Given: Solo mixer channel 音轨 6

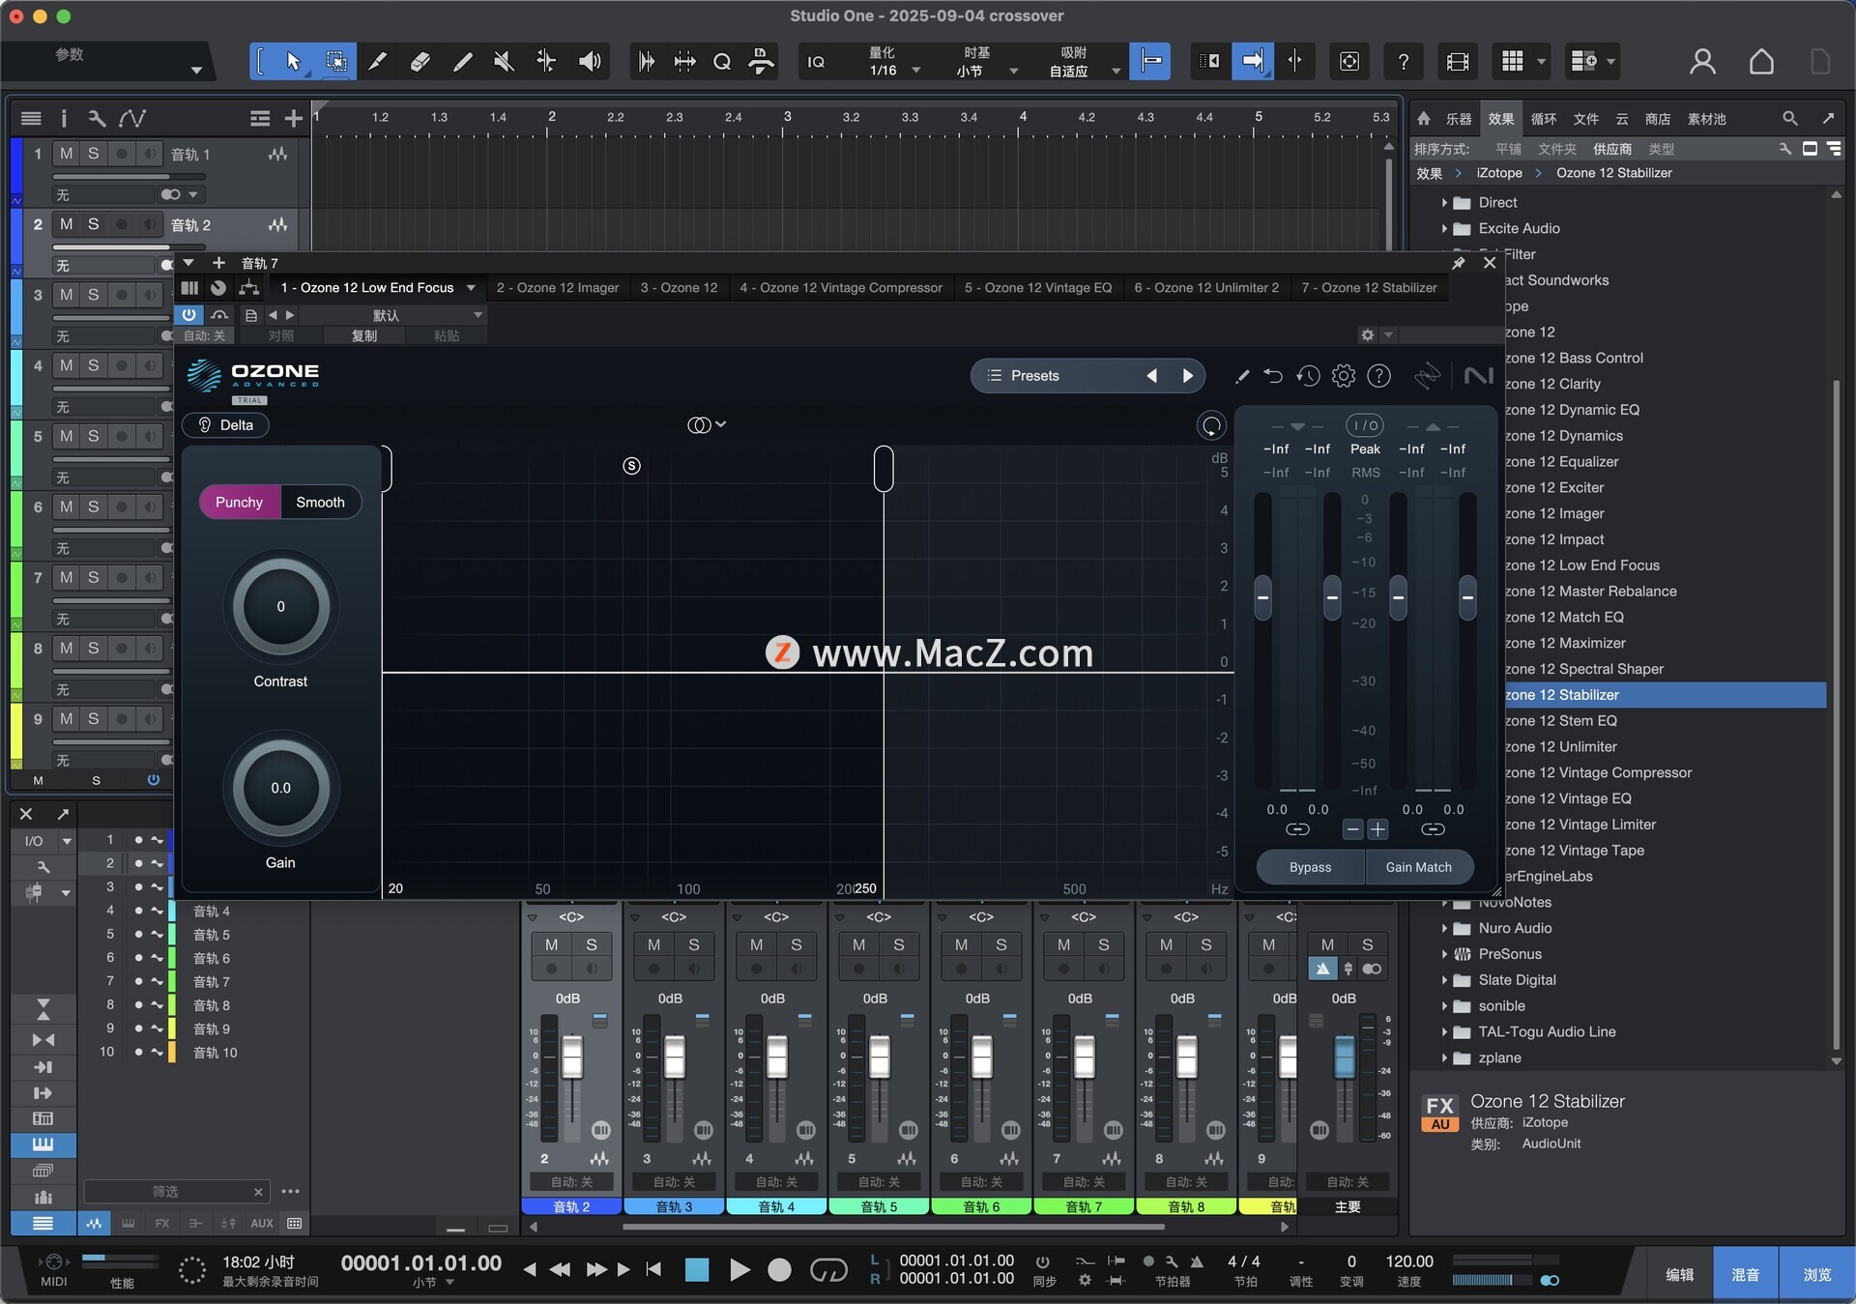Looking at the screenshot, I should tap(1000, 944).
